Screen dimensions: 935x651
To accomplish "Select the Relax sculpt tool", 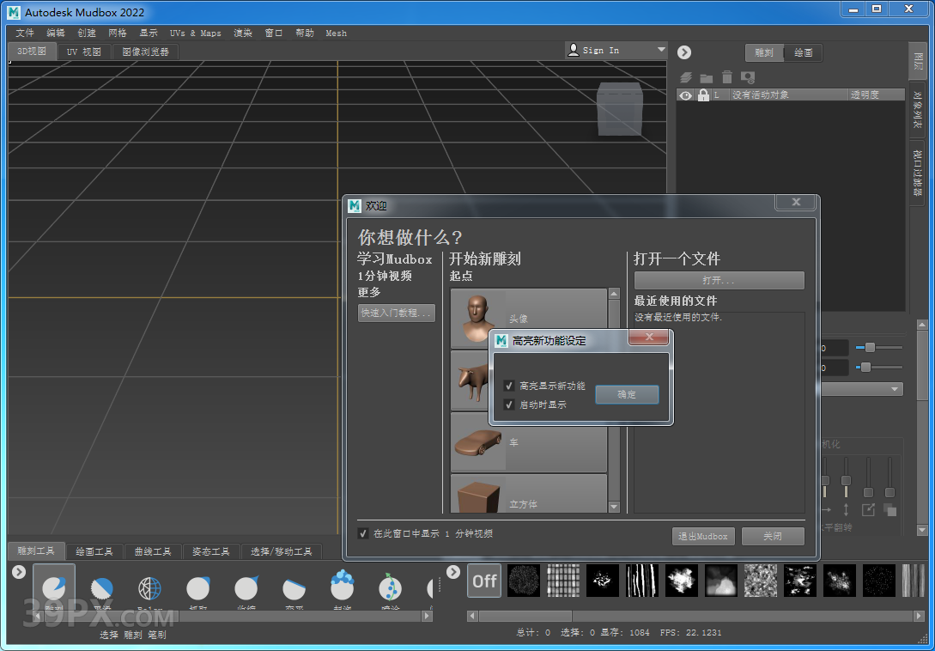I will pyautogui.click(x=150, y=589).
